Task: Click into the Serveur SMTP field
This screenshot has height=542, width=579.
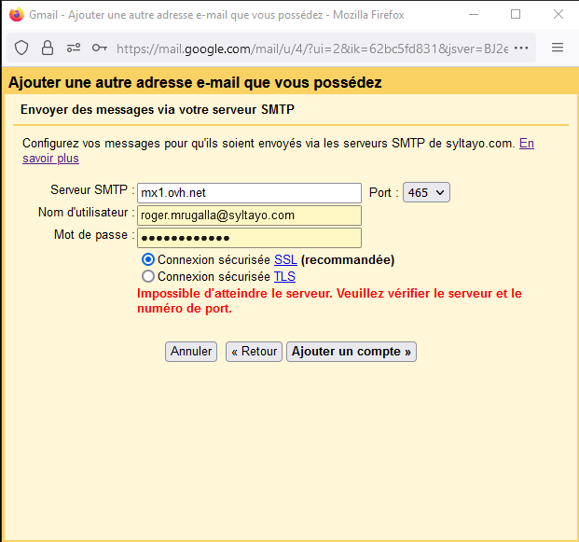Action: click(249, 193)
